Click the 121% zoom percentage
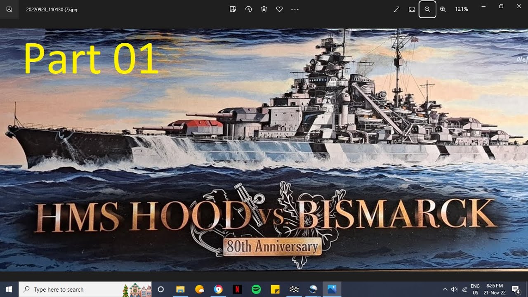The image size is (528, 297). [x=462, y=9]
